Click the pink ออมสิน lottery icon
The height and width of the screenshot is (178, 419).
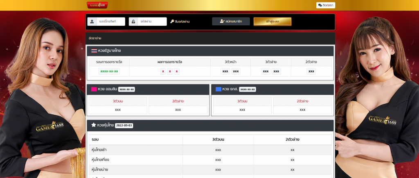tap(94, 89)
